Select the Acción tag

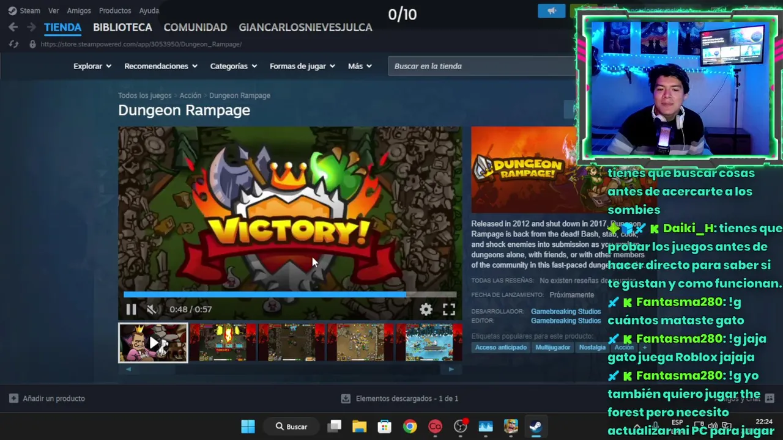pos(624,347)
